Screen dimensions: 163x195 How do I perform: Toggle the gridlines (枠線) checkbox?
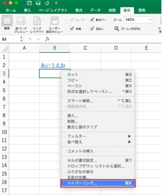coord(72,29)
